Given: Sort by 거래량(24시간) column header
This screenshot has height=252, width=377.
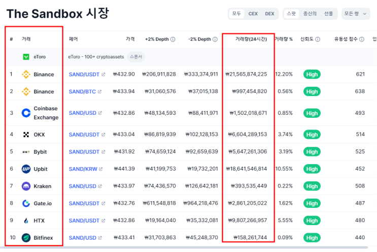Looking at the screenshot, I should pos(251,39).
